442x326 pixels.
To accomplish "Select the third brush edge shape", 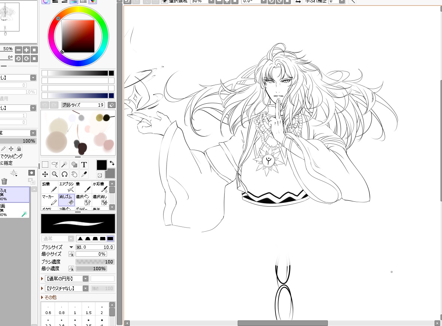I will pyautogui.click(x=95, y=238).
